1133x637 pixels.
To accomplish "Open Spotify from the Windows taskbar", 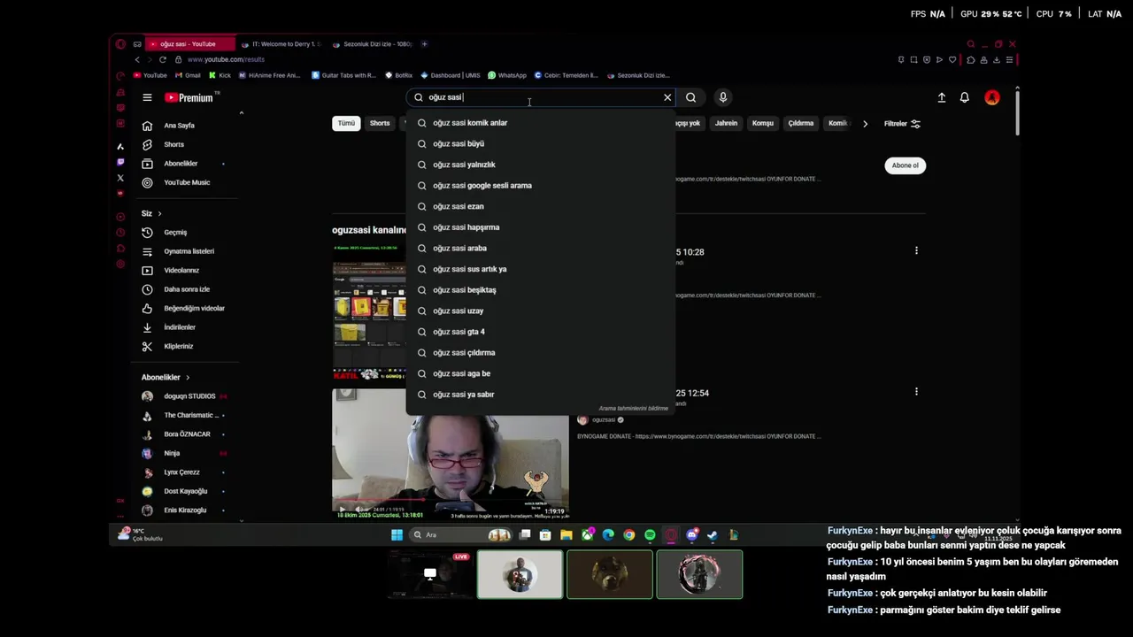I will coord(651,534).
